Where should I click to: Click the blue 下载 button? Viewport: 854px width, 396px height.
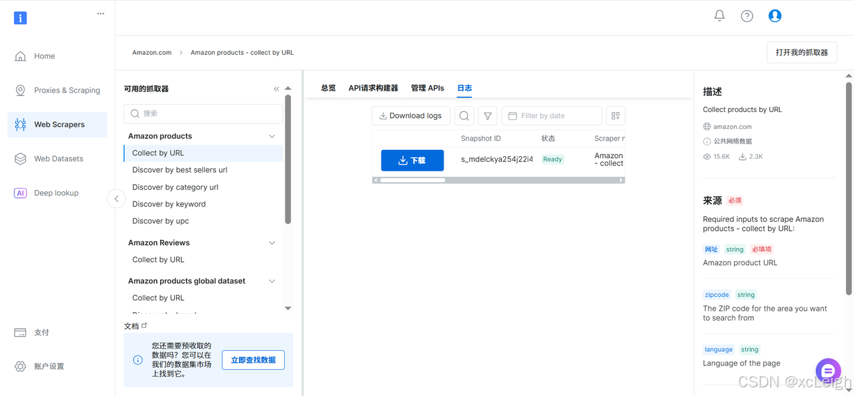[x=412, y=161]
